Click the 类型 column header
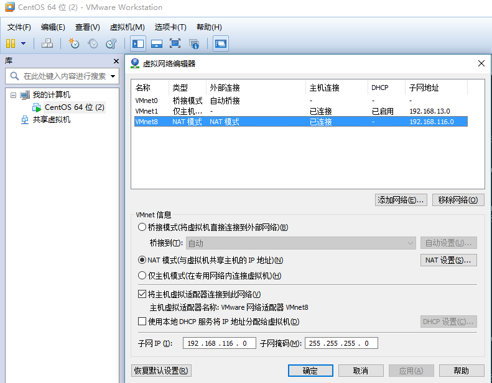Viewport: 492px width, 383px height. [x=188, y=88]
